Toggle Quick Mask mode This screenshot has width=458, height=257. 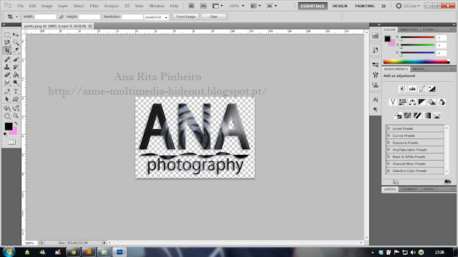[x=11, y=142]
